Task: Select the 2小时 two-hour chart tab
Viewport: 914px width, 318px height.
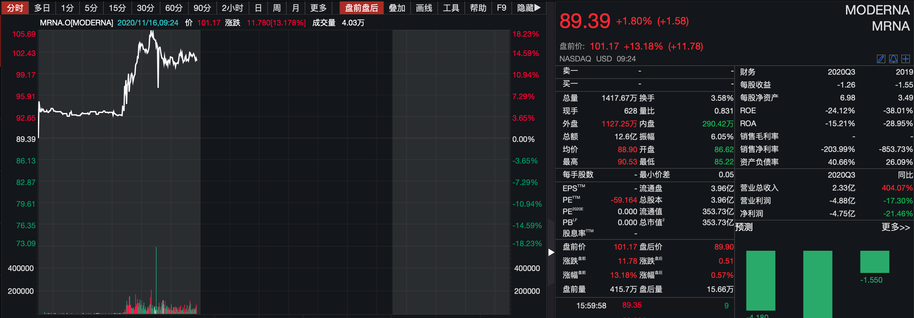Action: 233,8
